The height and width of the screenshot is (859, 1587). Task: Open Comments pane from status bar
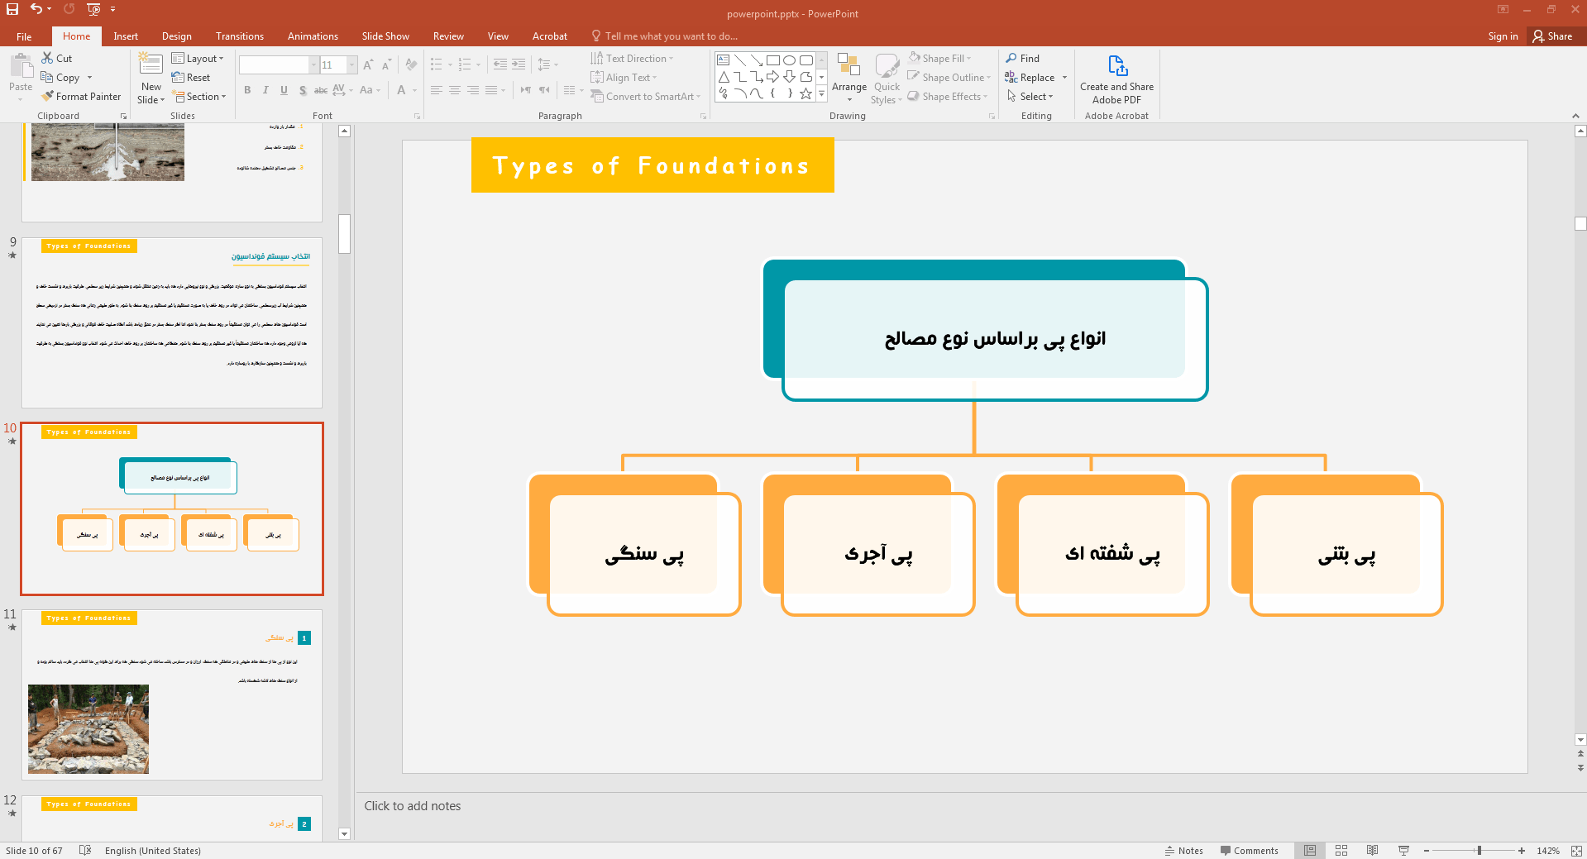pos(1249,850)
